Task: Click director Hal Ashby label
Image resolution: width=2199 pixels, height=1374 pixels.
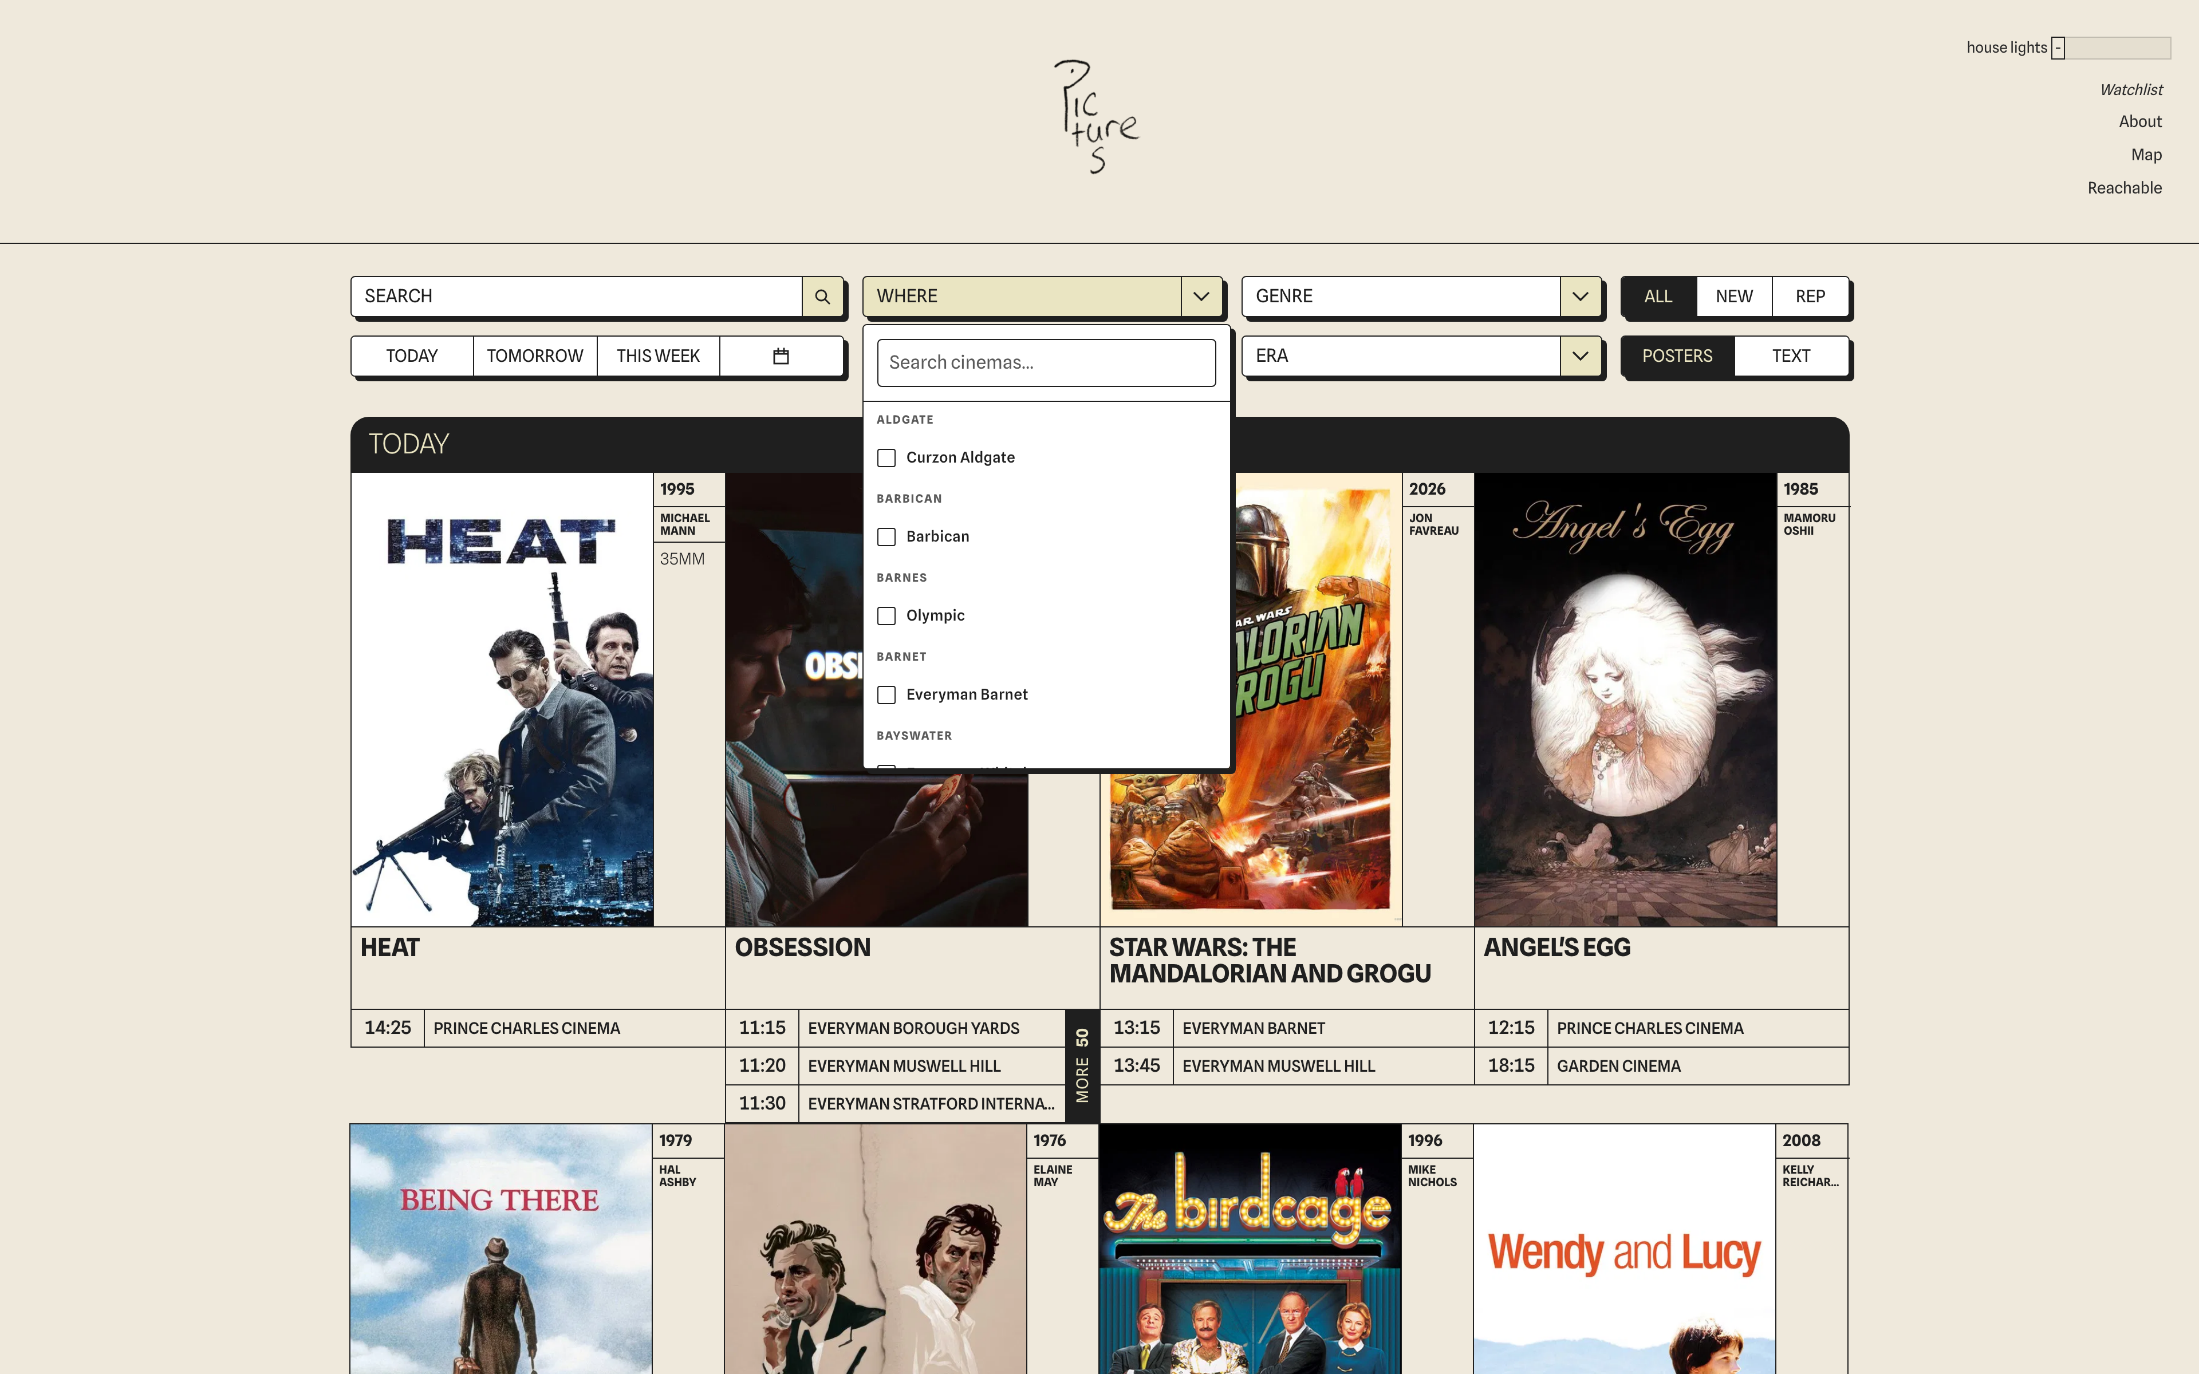Action: (677, 1176)
